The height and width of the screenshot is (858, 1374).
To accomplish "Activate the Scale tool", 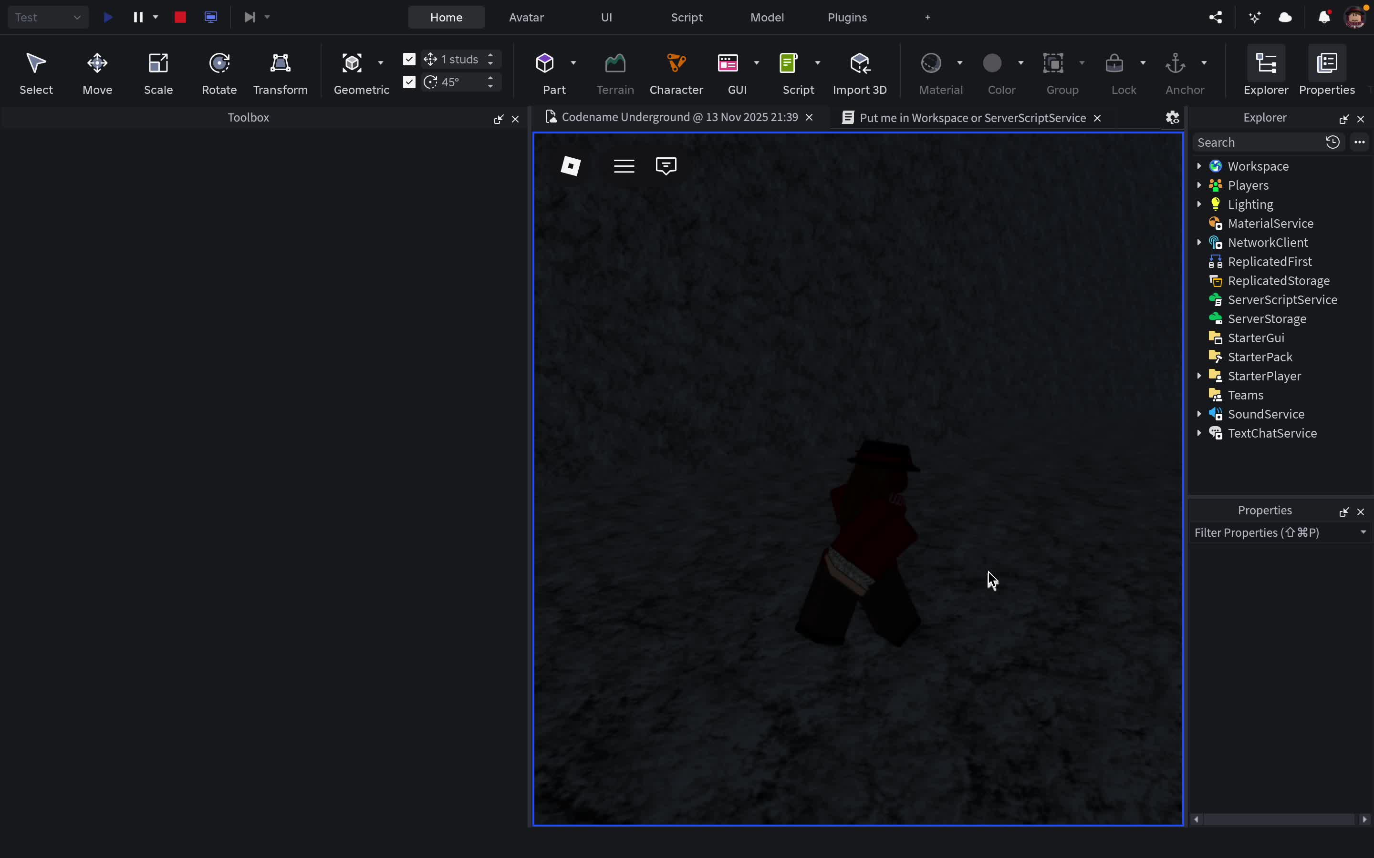I will coord(158,71).
